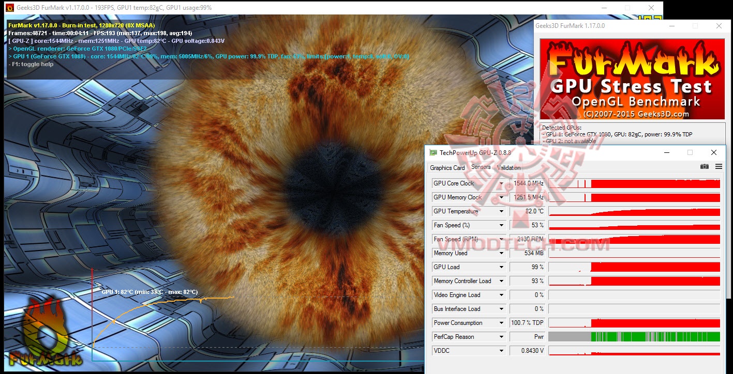Viewport: 733px width, 374px height.
Task: Open the Memory Used sensor dropdown
Action: (501, 253)
